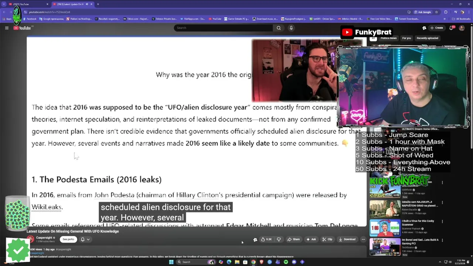
Task: Select the All filter chip
Action: pyautogui.click(x=373, y=38)
